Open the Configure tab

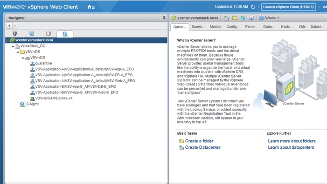pyautogui.click(x=233, y=26)
